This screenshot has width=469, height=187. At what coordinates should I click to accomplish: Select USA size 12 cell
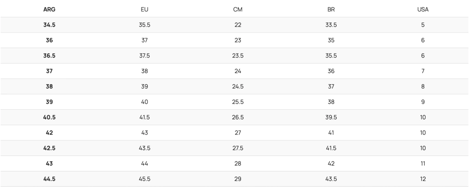tap(423, 179)
